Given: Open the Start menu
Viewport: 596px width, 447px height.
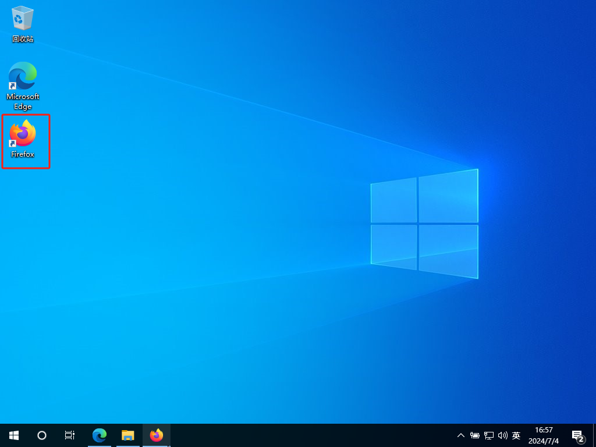Looking at the screenshot, I should 13,435.
